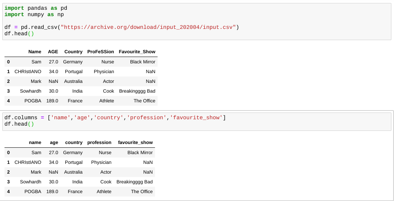Click 'India' under the lowercase country header
The height and width of the screenshot is (201, 394).
tap(77, 182)
